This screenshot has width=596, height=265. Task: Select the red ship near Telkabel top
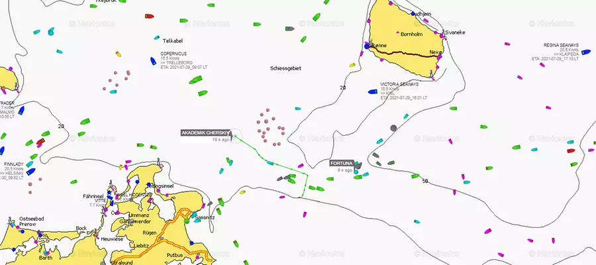150,16
